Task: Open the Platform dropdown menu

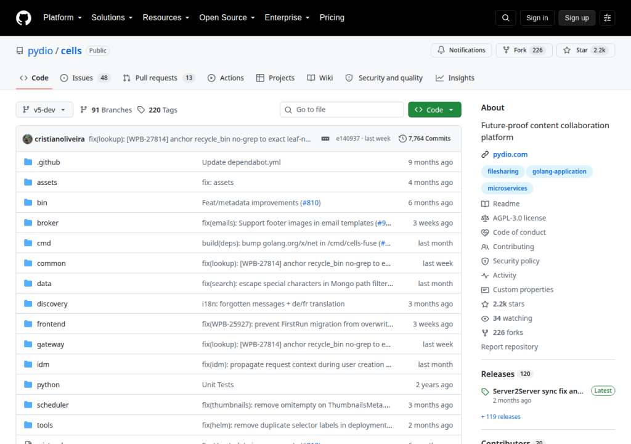Action: coord(62,18)
